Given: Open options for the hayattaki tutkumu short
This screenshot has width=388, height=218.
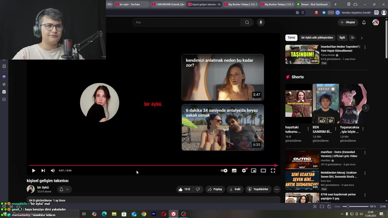Looking at the screenshot, I should click(x=308, y=129).
